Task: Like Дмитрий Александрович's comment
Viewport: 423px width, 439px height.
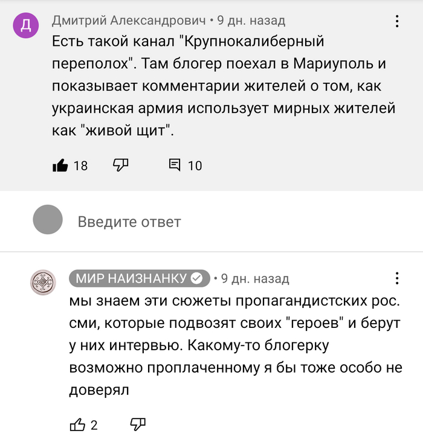Action: pos(60,165)
